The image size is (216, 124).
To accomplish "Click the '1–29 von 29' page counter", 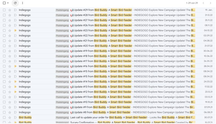I will pyautogui.click(x=192, y=3).
